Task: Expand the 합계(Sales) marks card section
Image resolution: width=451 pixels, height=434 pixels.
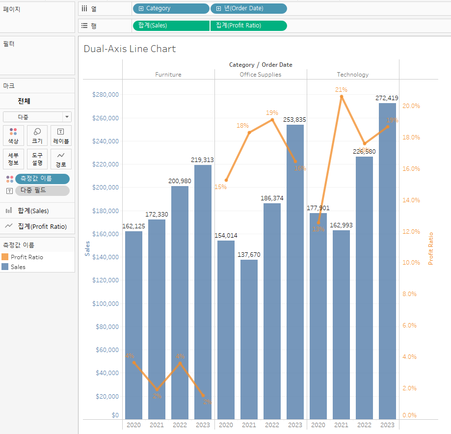Action: coord(37,211)
